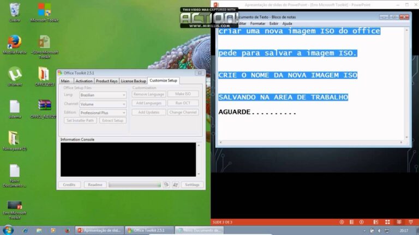419x235 pixels.
Task: Click the Office Toolkit progress bar
Action: coord(135,184)
